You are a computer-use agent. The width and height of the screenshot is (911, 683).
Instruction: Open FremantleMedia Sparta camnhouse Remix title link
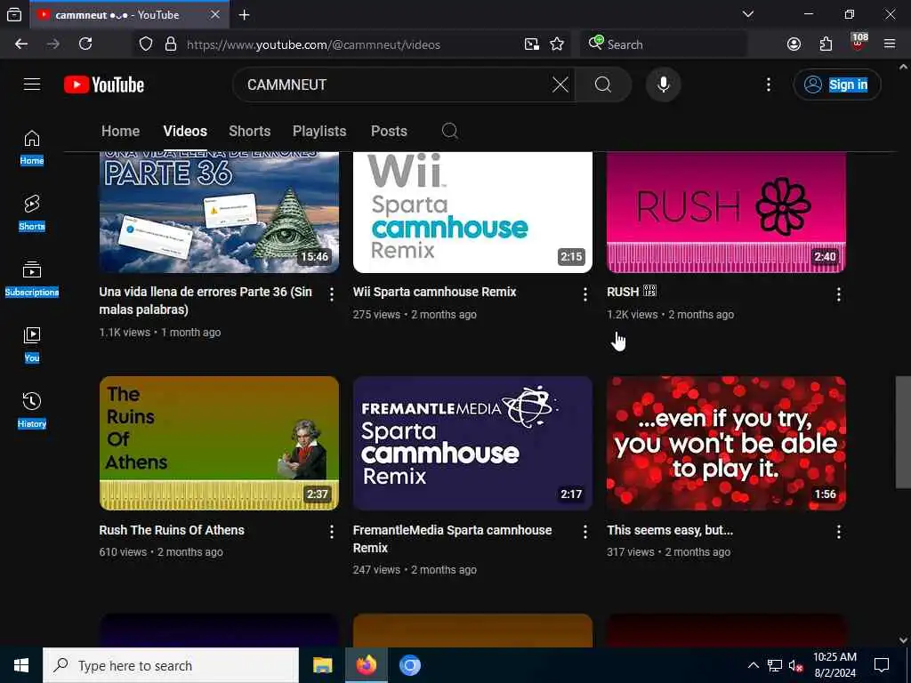(453, 539)
